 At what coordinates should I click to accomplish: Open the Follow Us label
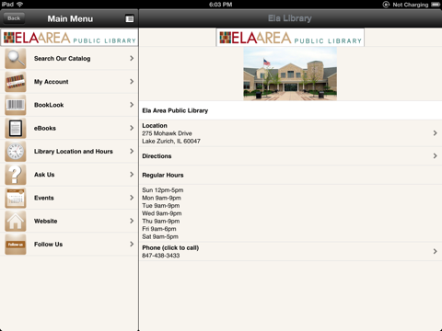click(48, 245)
